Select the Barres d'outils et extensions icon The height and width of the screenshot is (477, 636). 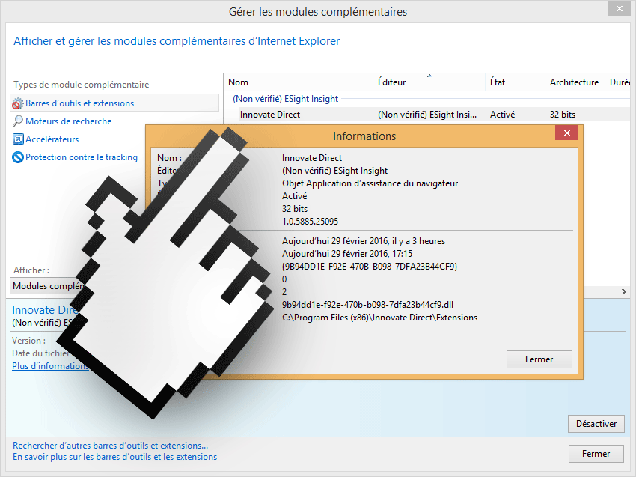tap(17, 103)
